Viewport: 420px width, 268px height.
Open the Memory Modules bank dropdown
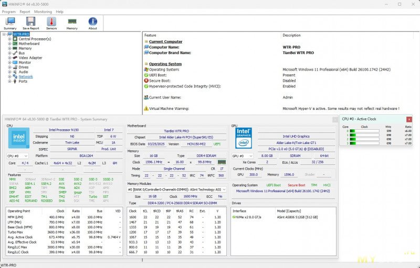click(x=177, y=189)
